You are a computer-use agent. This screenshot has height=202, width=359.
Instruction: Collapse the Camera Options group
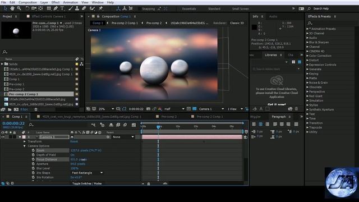tap(25, 146)
